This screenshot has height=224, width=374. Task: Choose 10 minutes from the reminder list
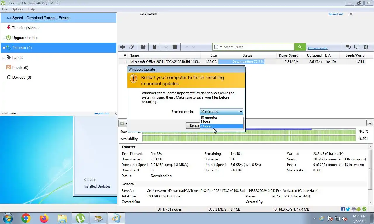[x=221, y=118]
